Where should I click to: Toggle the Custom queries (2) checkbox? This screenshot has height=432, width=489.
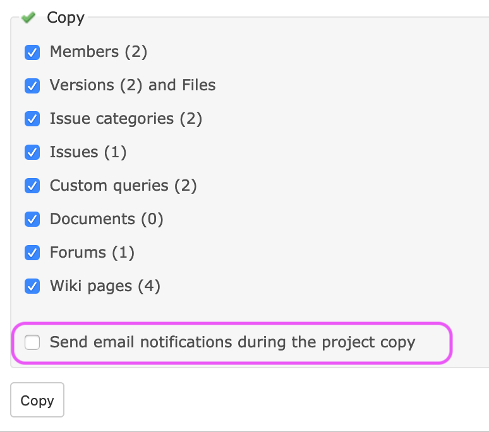[32, 186]
